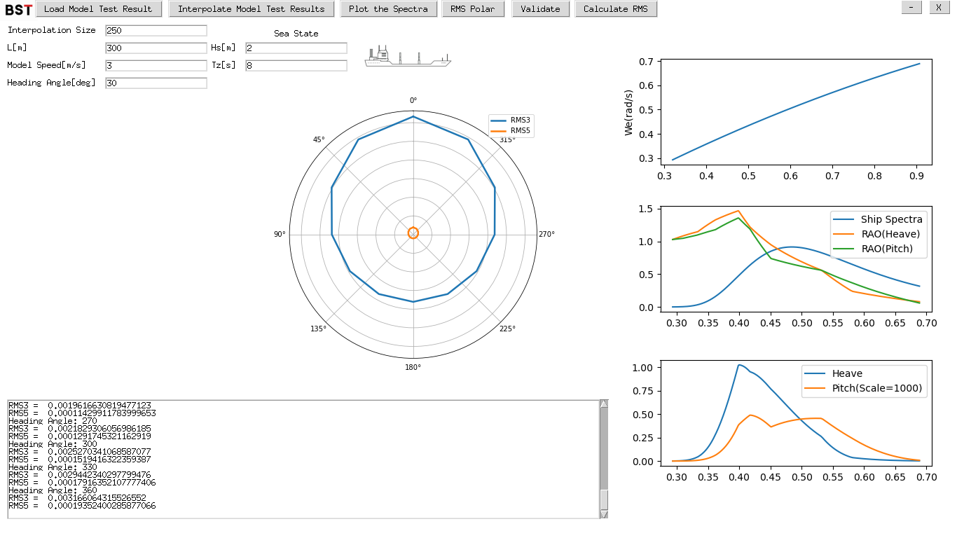
Task: Click the Hs[m] sea state field
Action: point(296,48)
